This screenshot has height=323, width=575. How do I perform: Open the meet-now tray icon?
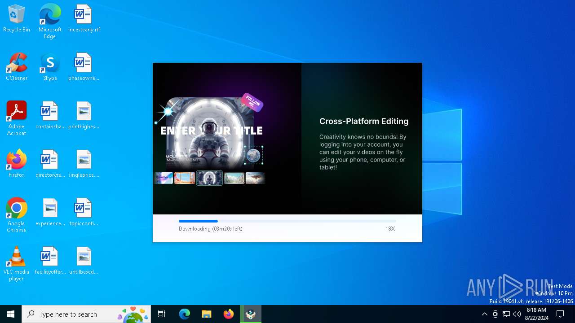[495, 314]
